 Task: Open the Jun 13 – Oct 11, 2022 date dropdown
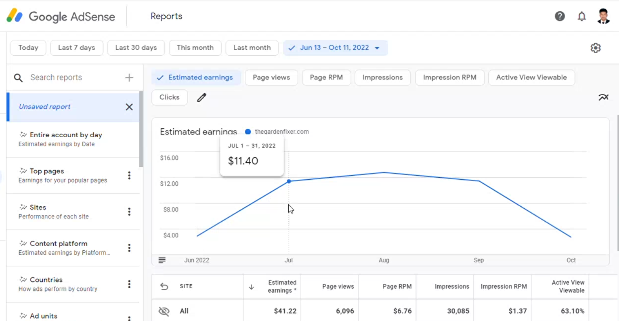click(335, 48)
